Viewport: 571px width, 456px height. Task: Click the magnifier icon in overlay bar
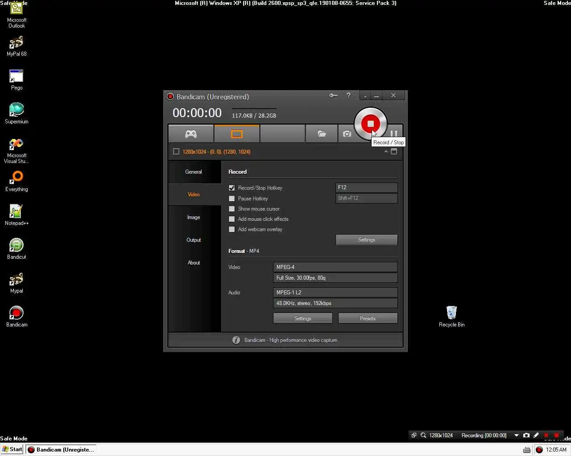(x=423, y=436)
